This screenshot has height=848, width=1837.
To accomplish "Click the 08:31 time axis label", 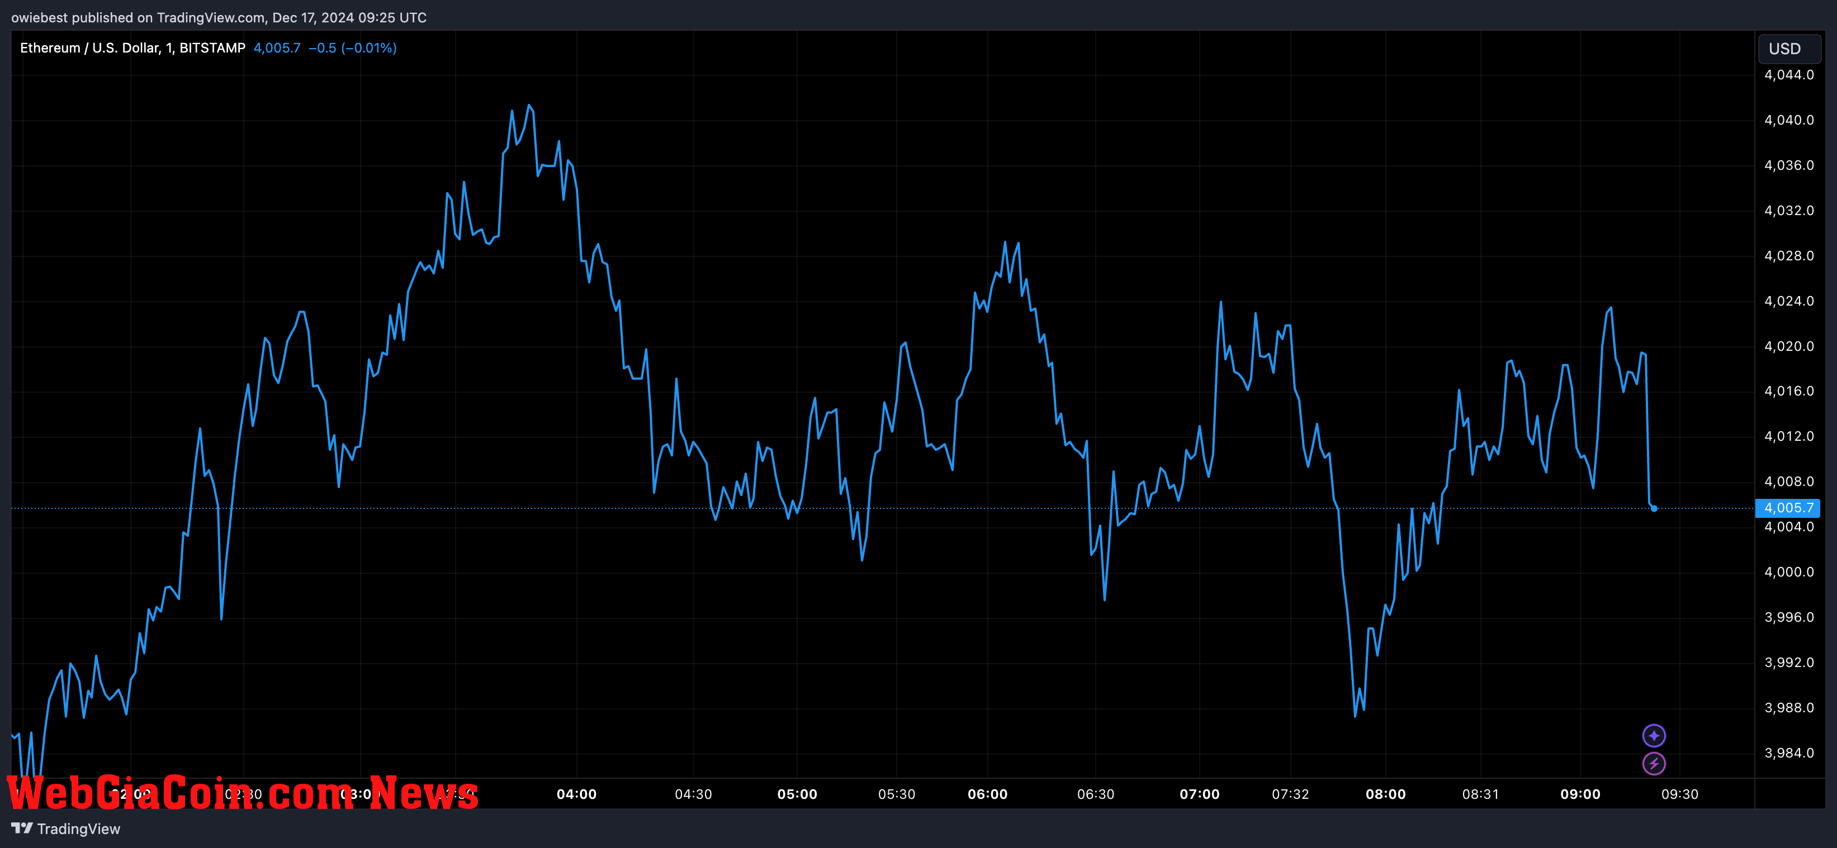I will click(1480, 794).
